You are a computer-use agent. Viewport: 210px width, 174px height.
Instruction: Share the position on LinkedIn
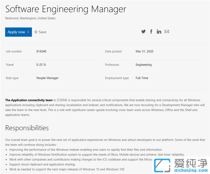pyautogui.click(x=159, y=32)
